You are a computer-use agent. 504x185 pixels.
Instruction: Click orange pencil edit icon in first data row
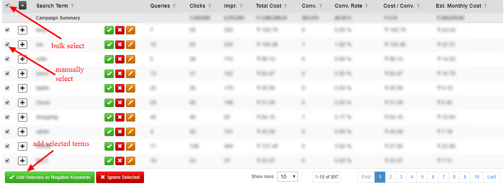[131, 30]
